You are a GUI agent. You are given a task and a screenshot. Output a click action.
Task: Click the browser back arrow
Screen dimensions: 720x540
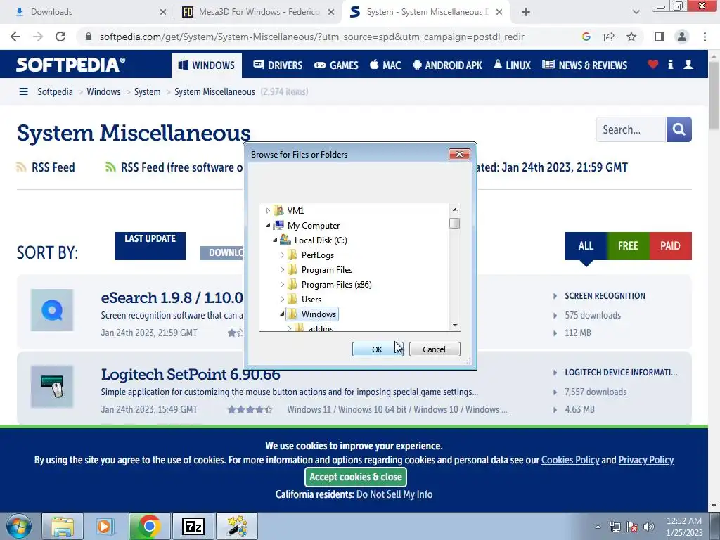pos(15,37)
